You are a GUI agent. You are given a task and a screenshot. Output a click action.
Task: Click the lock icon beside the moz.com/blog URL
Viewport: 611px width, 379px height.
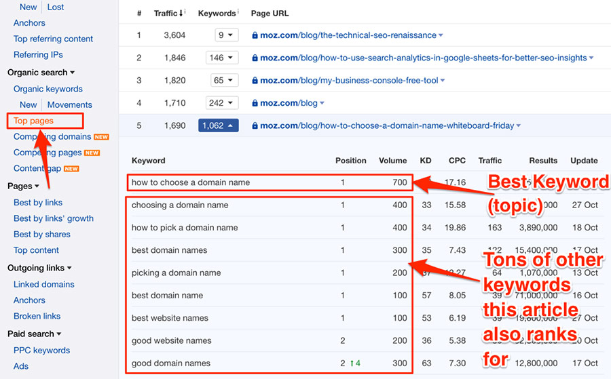coord(255,103)
